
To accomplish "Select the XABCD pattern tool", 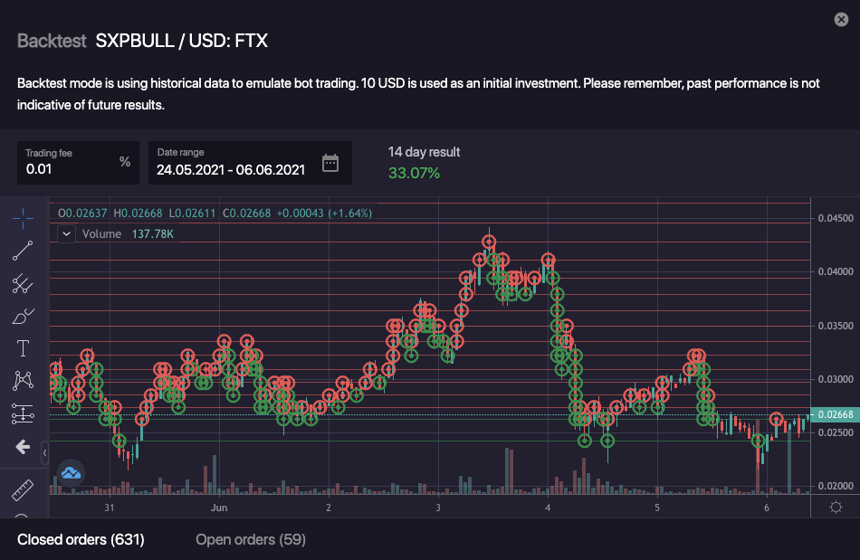I will [x=23, y=381].
